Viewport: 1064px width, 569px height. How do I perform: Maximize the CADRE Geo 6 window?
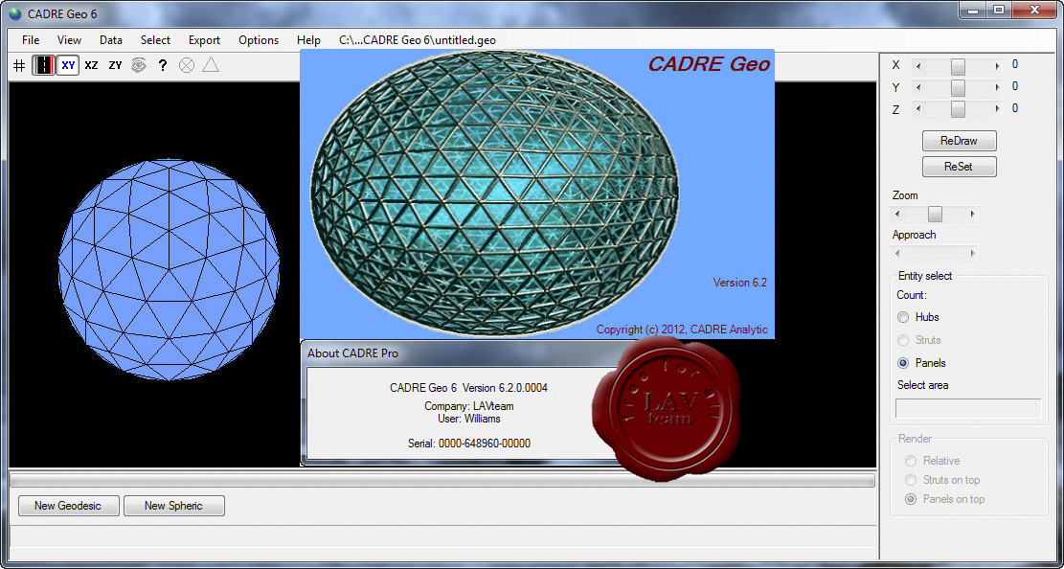999,10
